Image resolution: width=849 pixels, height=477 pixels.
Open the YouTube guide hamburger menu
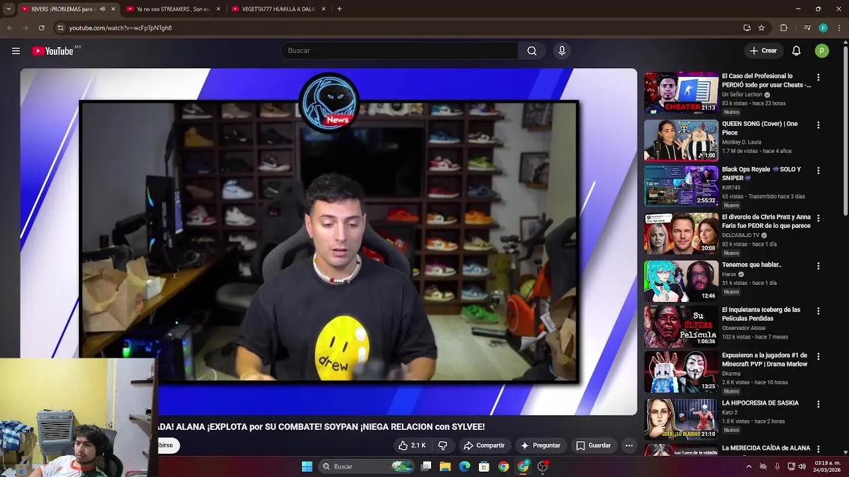click(x=16, y=51)
